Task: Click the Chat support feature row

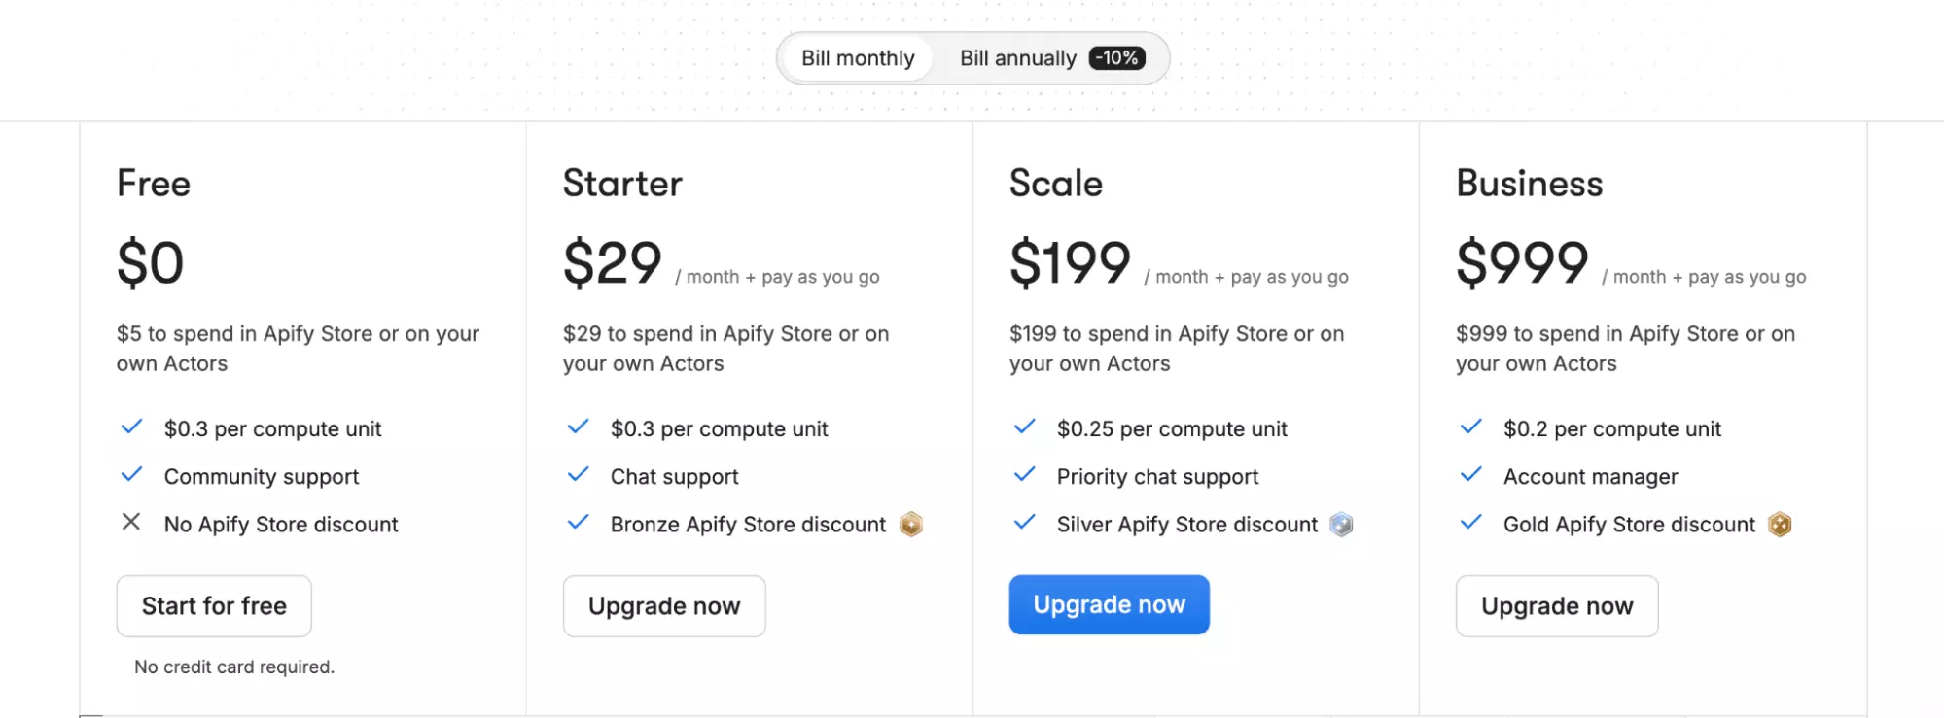Action: (674, 476)
